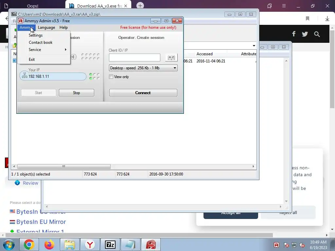Expand the Service submenu
The image size is (335, 251).
click(x=44, y=50)
